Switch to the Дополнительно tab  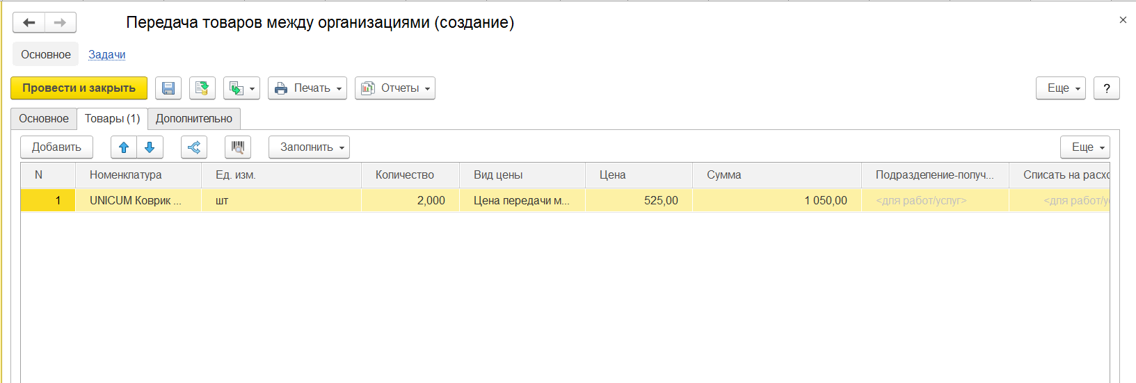point(194,119)
